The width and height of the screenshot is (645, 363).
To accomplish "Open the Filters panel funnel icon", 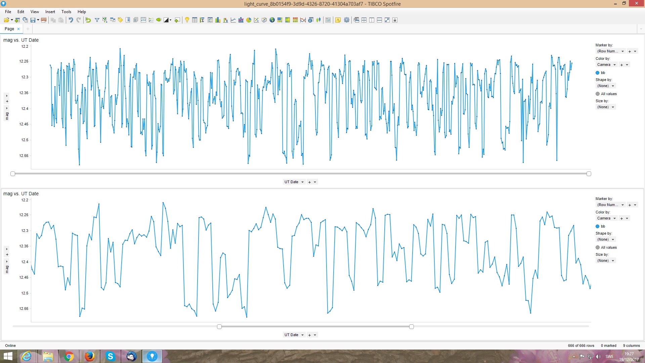I will click(x=97, y=20).
